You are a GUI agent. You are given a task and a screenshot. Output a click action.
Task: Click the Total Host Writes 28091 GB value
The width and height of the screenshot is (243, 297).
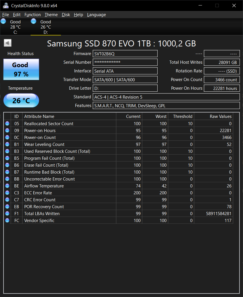(x=222, y=62)
